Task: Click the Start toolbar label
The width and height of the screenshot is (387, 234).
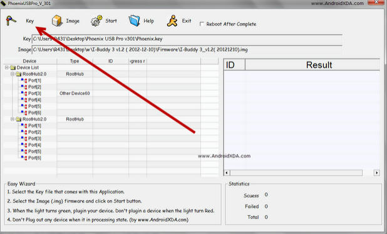Action: pos(111,21)
